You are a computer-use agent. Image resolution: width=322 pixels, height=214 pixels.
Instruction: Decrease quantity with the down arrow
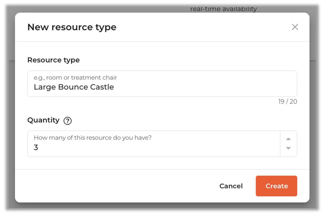point(288,148)
